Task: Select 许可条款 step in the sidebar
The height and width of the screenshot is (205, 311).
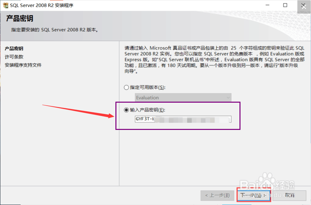Action: 14,57
